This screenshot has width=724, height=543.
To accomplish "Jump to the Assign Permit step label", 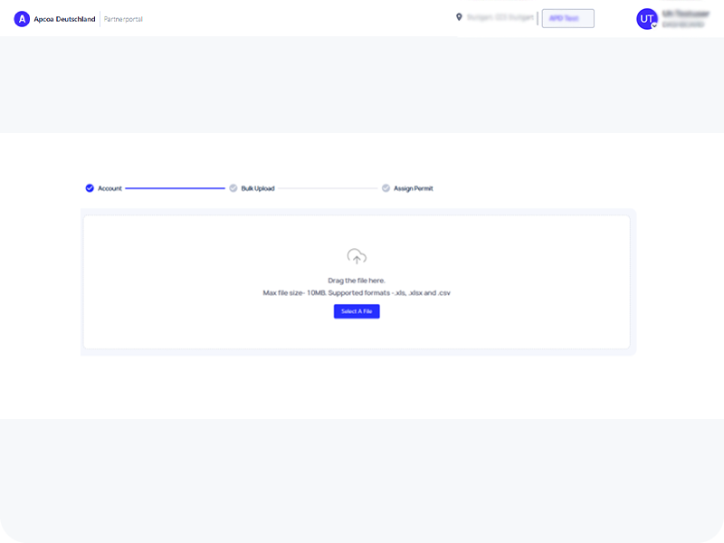I will [x=414, y=188].
